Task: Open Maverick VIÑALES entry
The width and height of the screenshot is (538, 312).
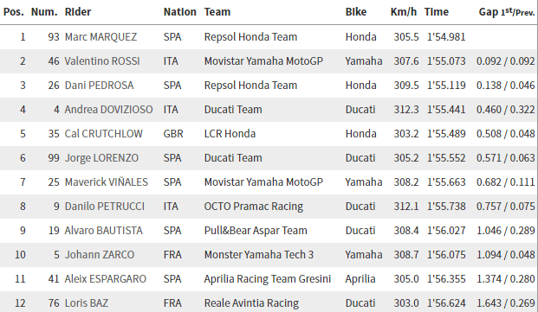Action: click(x=106, y=182)
